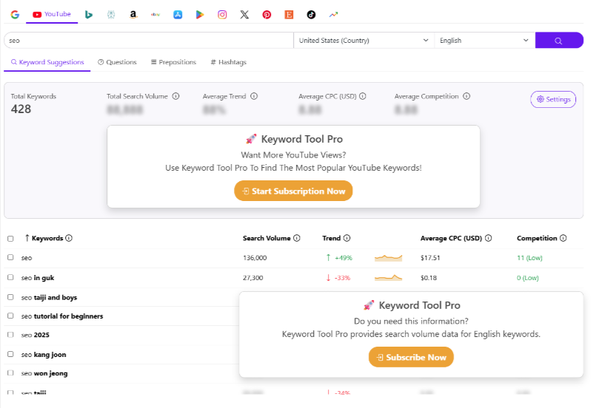The image size is (596, 408).
Task: Click the trend sparkline for 'seo' row
Action: (x=388, y=258)
